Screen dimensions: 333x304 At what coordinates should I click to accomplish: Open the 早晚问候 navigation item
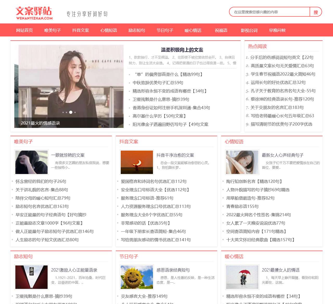(277, 30)
